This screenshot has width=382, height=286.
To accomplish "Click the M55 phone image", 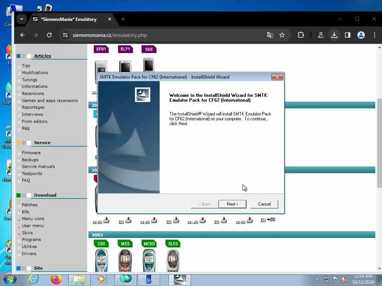I will click(125, 260).
